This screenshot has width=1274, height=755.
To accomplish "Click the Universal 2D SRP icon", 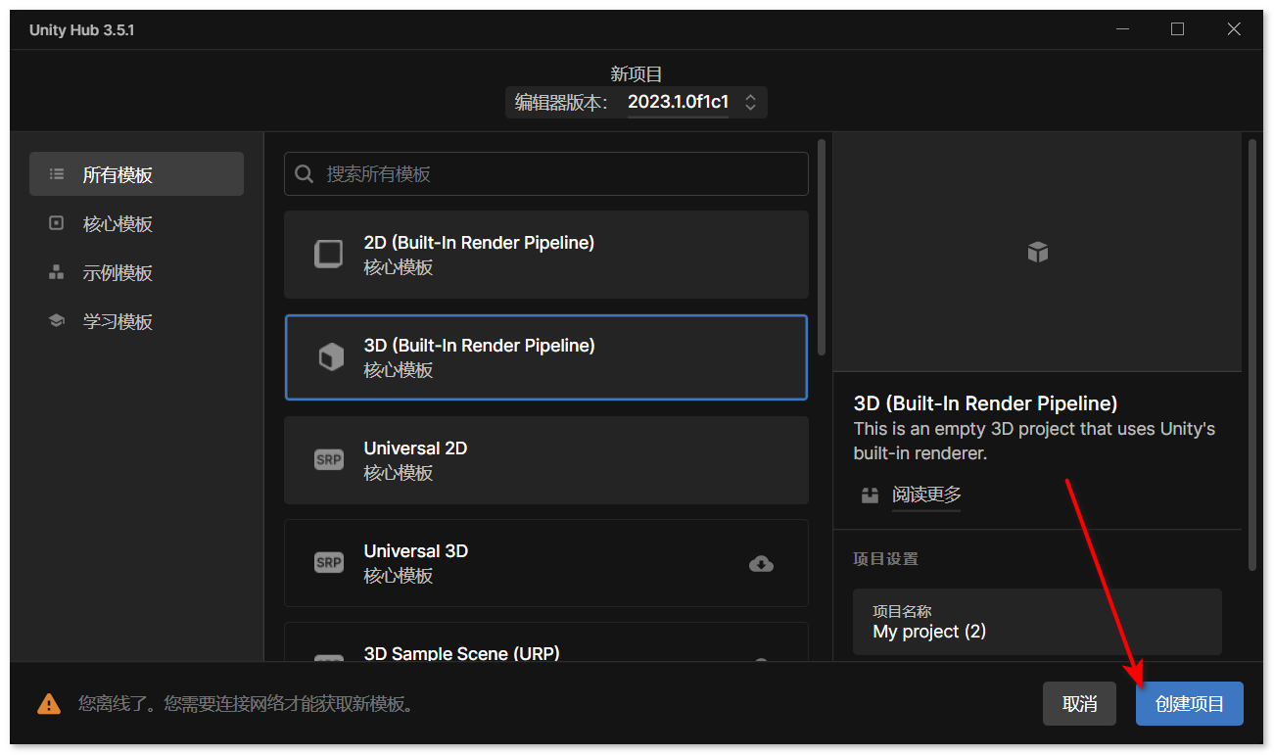I will [x=329, y=459].
